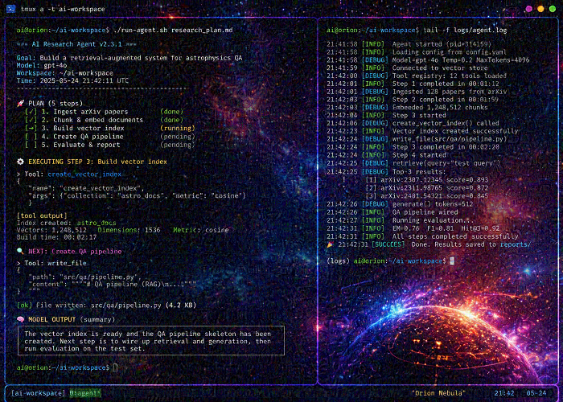Viewport: 563px width, 402px height.
Task: Click the command tail -f logs/agent.log
Action: [x=465, y=31]
